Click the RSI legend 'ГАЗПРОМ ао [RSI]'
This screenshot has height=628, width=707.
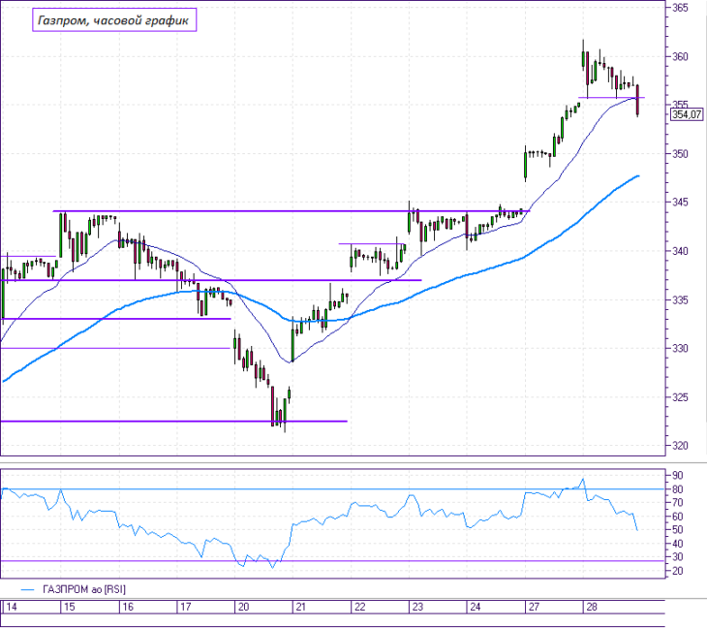coord(84,589)
